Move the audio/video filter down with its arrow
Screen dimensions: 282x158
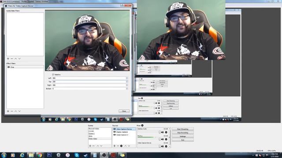(x=19, y=58)
